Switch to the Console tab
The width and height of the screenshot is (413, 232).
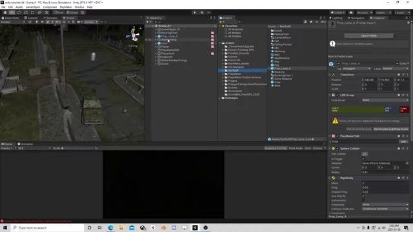coord(31,18)
